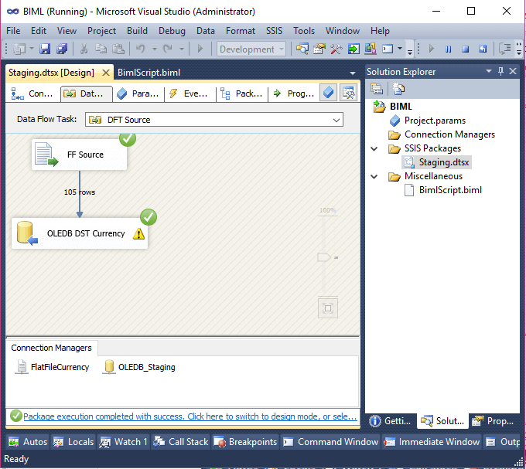Viewport: 526px width, 469px height.
Task: Switch to the Event Handlers designer tab
Action: [x=190, y=93]
